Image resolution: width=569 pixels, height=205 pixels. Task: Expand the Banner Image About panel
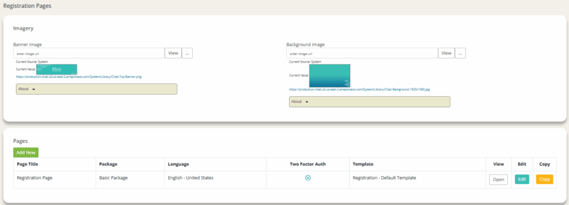(97, 89)
